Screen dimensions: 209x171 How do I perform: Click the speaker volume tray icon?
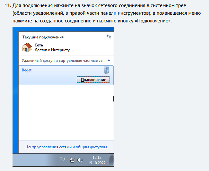click(80, 160)
